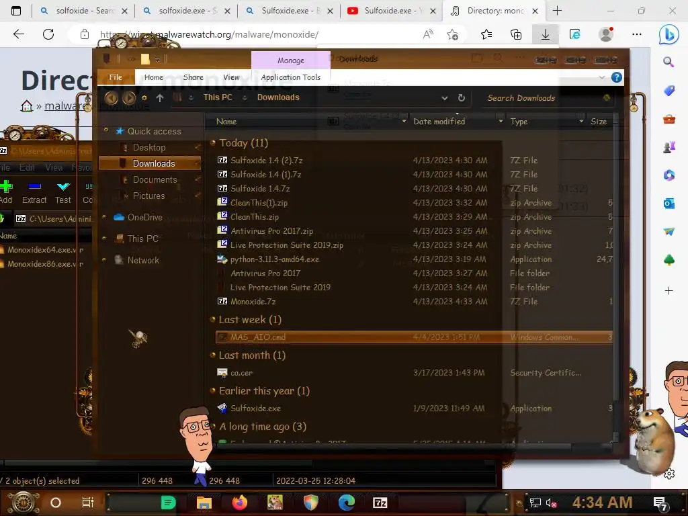Screen dimensions: 688x516
Task: Collapse the Earlier this year (1) group
Action: 213,390
